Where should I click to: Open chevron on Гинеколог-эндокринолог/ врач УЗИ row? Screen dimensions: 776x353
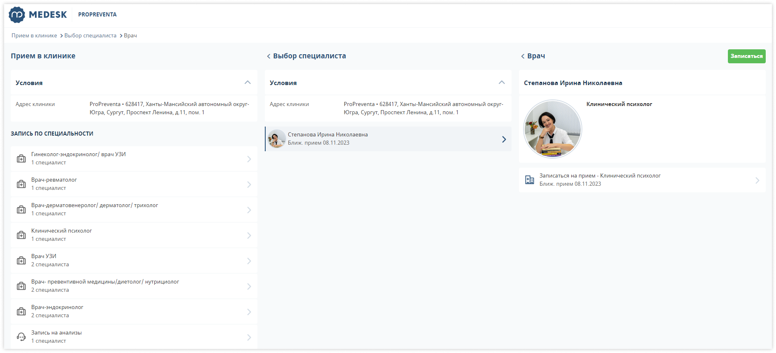click(x=249, y=159)
